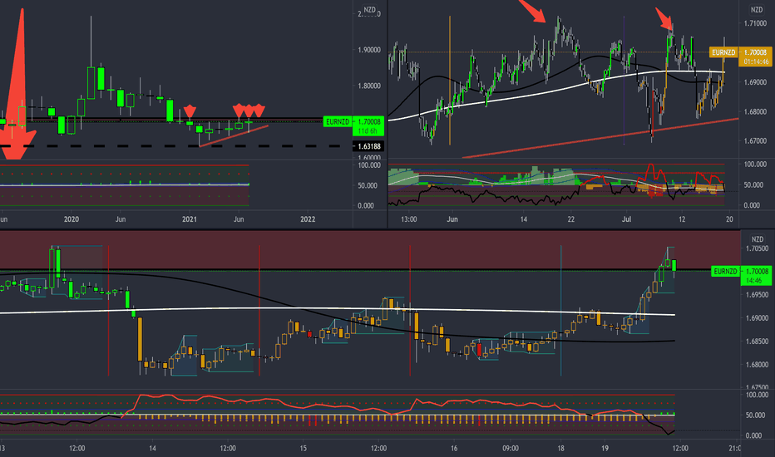Click the 2021 label on the time axis
Viewport: 775px width, 457px height.
pos(190,219)
